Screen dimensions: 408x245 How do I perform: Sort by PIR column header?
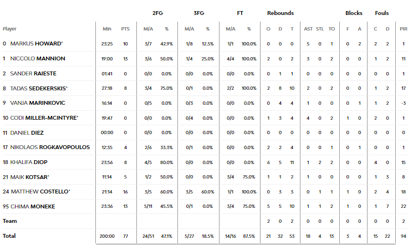404,29
